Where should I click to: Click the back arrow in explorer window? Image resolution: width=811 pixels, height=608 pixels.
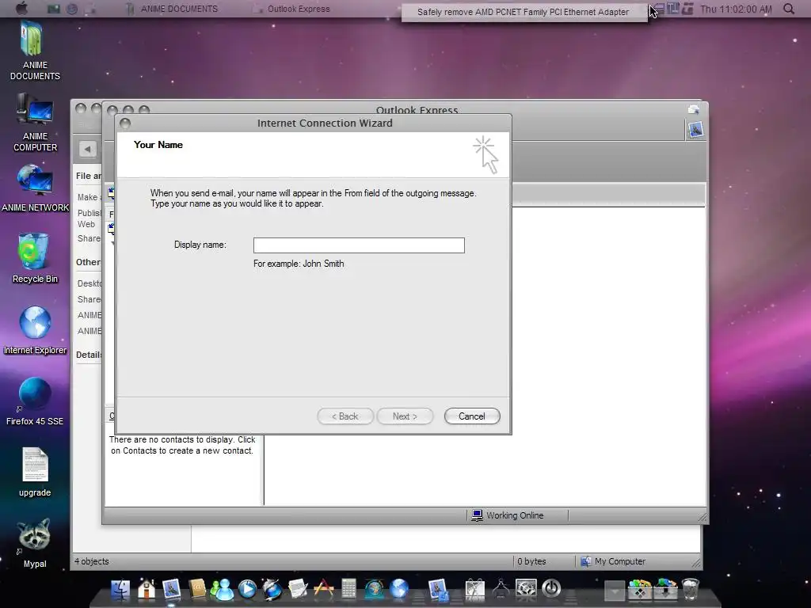pos(87,150)
